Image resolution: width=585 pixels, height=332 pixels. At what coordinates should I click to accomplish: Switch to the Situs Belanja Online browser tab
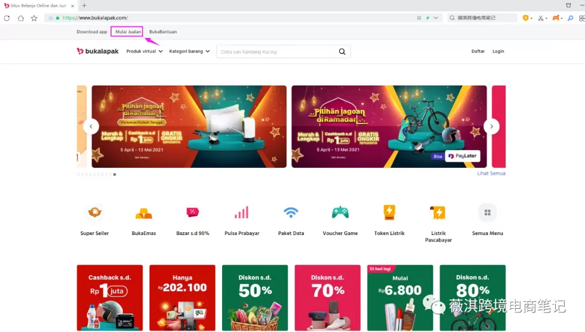(38, 5)
